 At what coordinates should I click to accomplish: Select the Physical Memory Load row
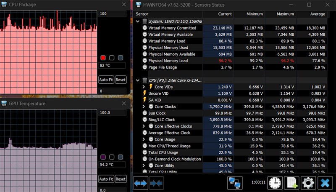(x=168, y=61)
